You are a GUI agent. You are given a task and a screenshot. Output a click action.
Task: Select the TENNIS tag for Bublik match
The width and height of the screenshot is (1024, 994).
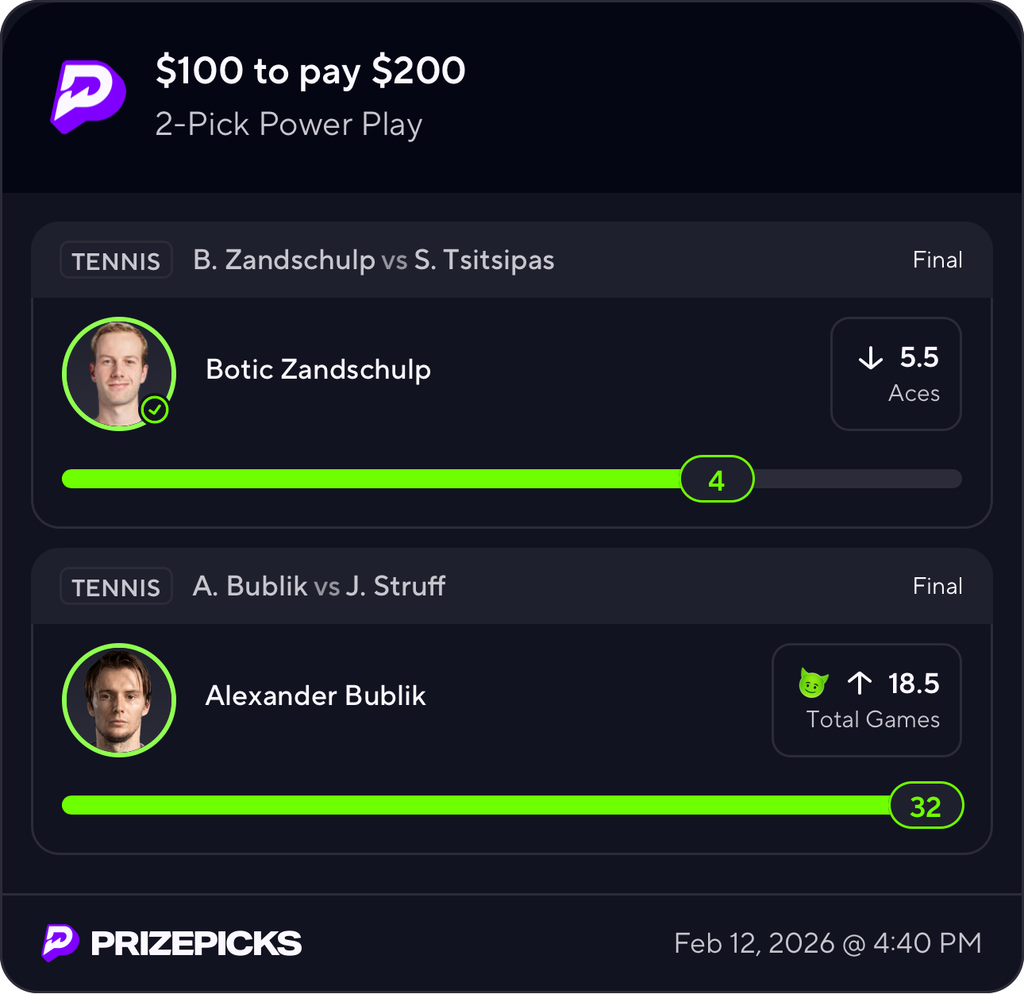click(x=116, y=587)
